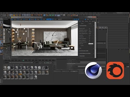Adjust the Saturation stepper arrows

(93, 37)
